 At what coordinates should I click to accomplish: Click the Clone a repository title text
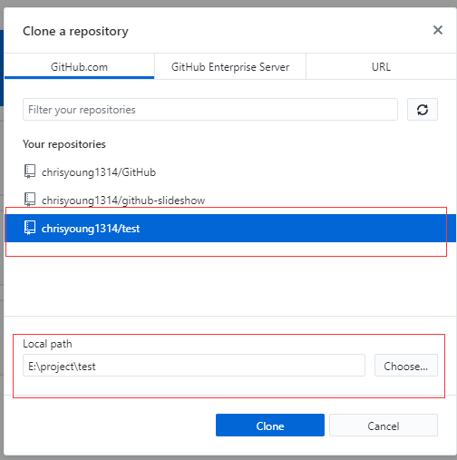coord(75,31)
